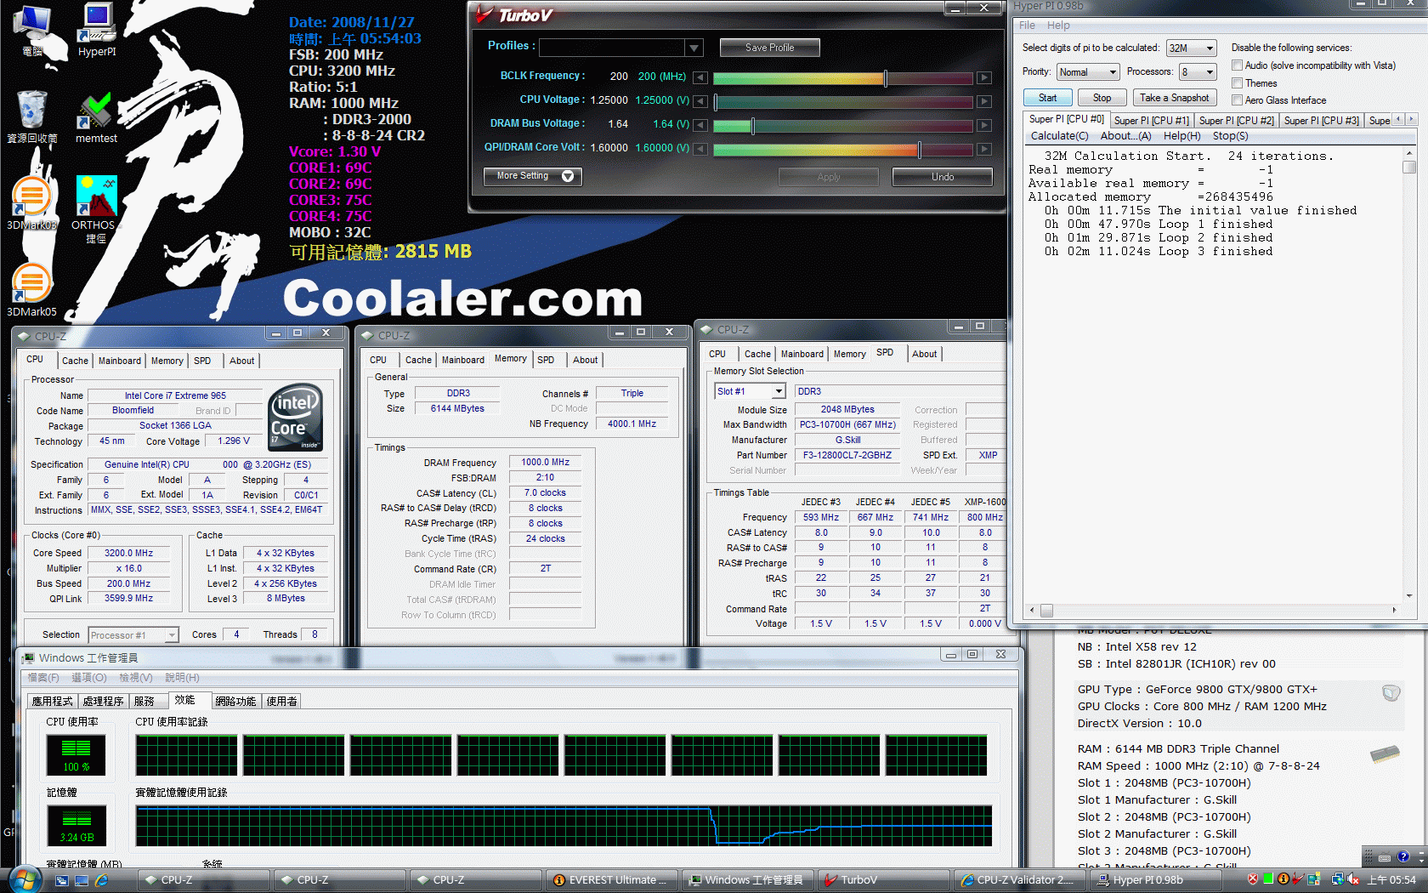
Task: Enable Audio service disabling checkbox in Hyper PI
Action: [x=1238, y=65]
